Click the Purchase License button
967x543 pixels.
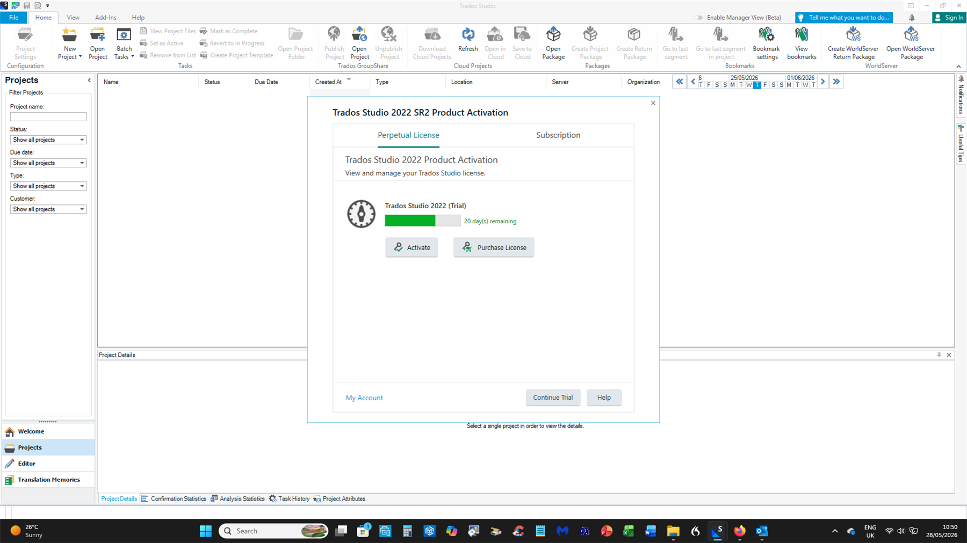pos(494,247)
